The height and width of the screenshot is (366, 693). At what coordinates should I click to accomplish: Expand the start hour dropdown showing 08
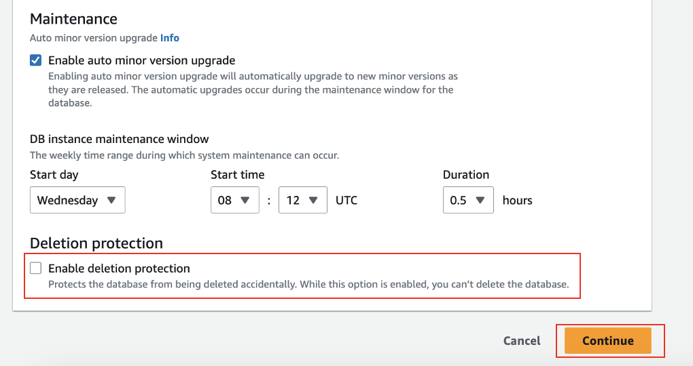coord(234,200)
